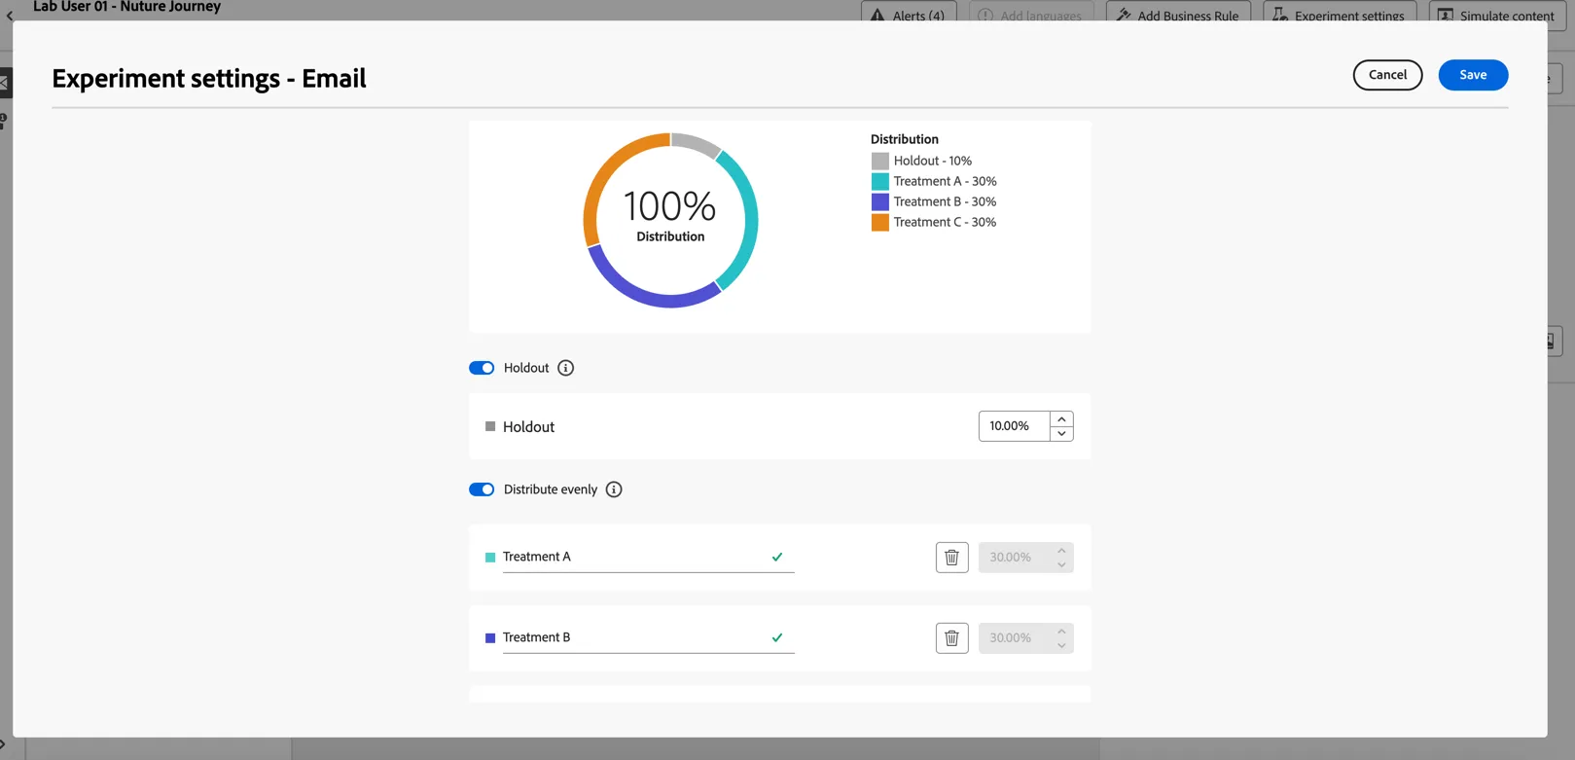Click Treatment A percentage down arrow
The image size is (1575, 760).
pyautogui.click(x=1061, y=565)
